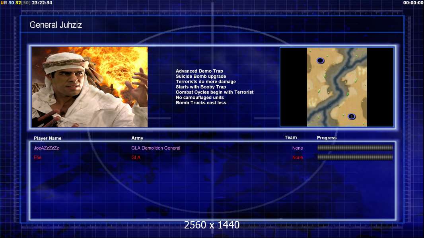Image resolution: width=424 pixels, height=238 pixels.
Task: Select player JoeAZzZzZz
Action: pyautogui.click(x=46, y=148)
